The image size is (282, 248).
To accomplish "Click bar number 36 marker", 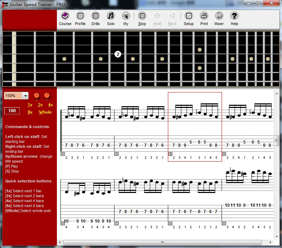I will point(224,223).
